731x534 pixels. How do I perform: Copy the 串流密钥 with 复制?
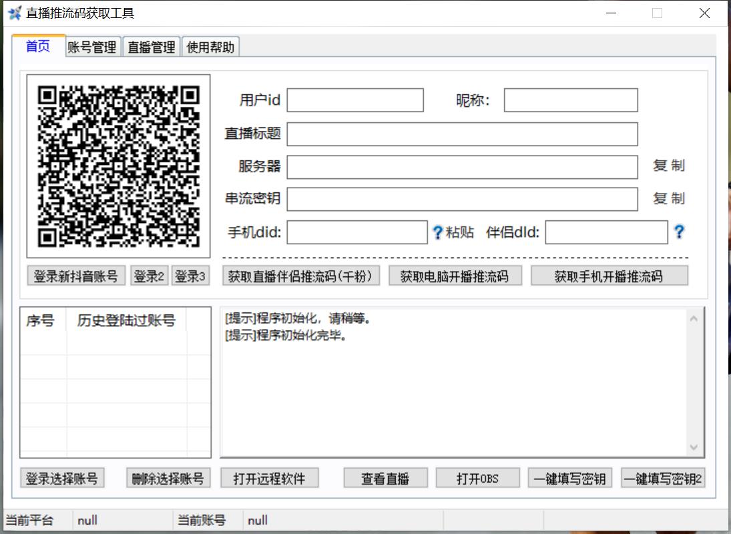click(x=669, y=198)
